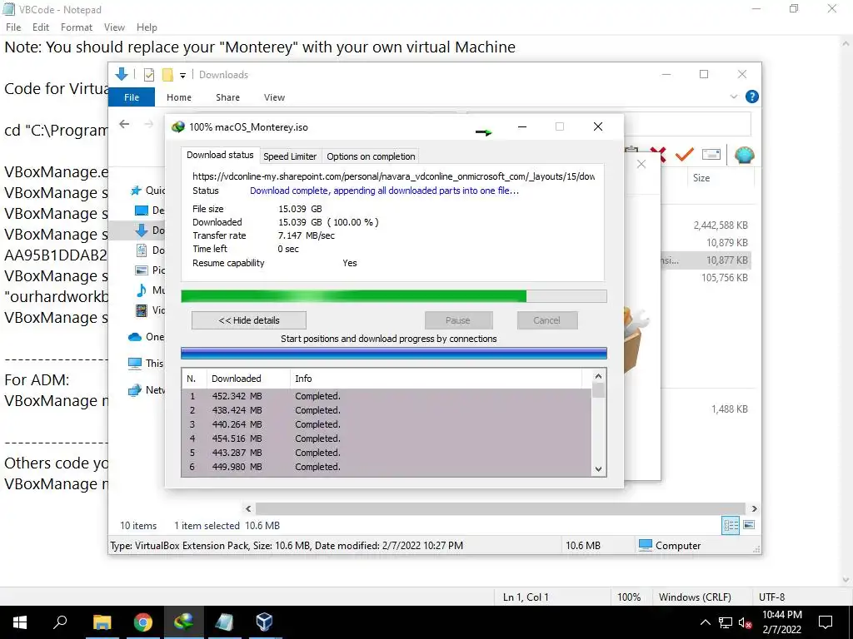The width and height of the screenshot is (853, 639).
Task: Select the Music note icon in navigation pane
Action: pyautogui.click(x=142, y=290)
